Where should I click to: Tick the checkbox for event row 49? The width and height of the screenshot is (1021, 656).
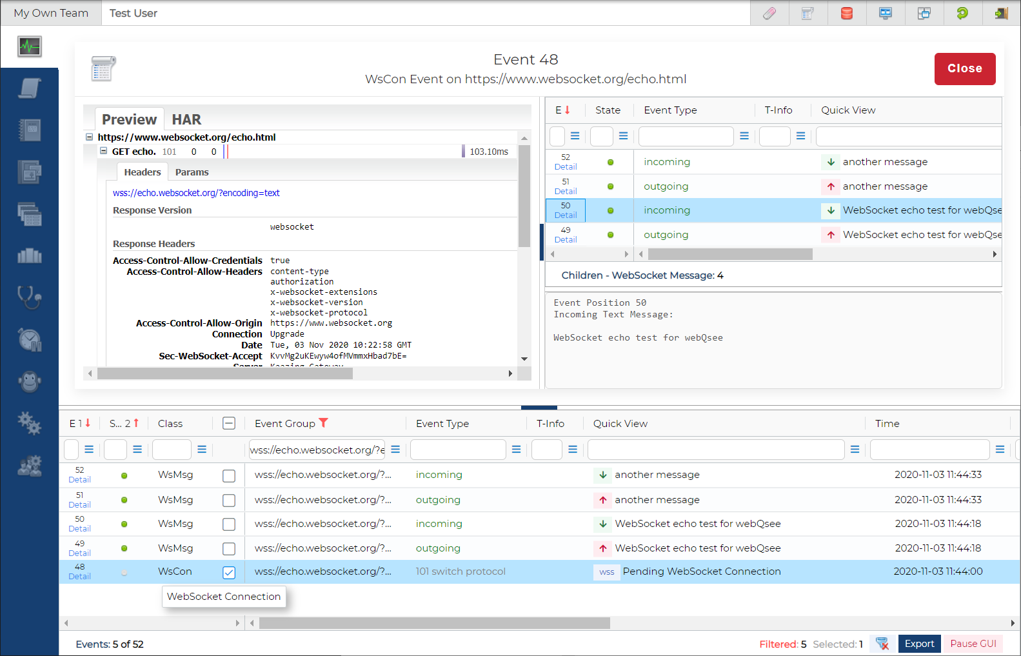(229, 548)
